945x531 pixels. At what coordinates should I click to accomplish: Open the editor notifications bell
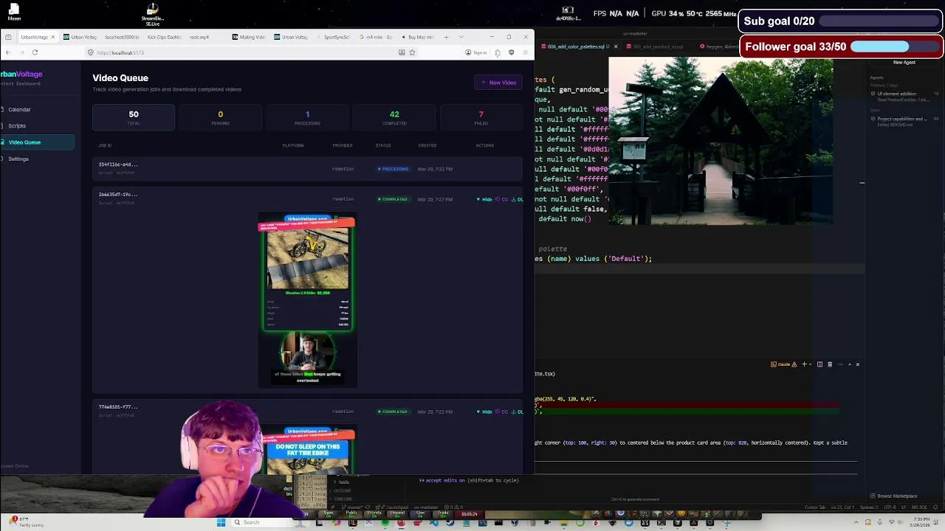(935, 507)
